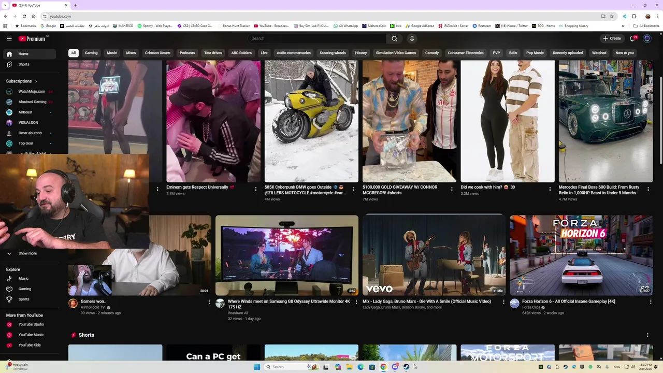Play the Samsung G8 ultrawide monitor thumbnail

287,255
